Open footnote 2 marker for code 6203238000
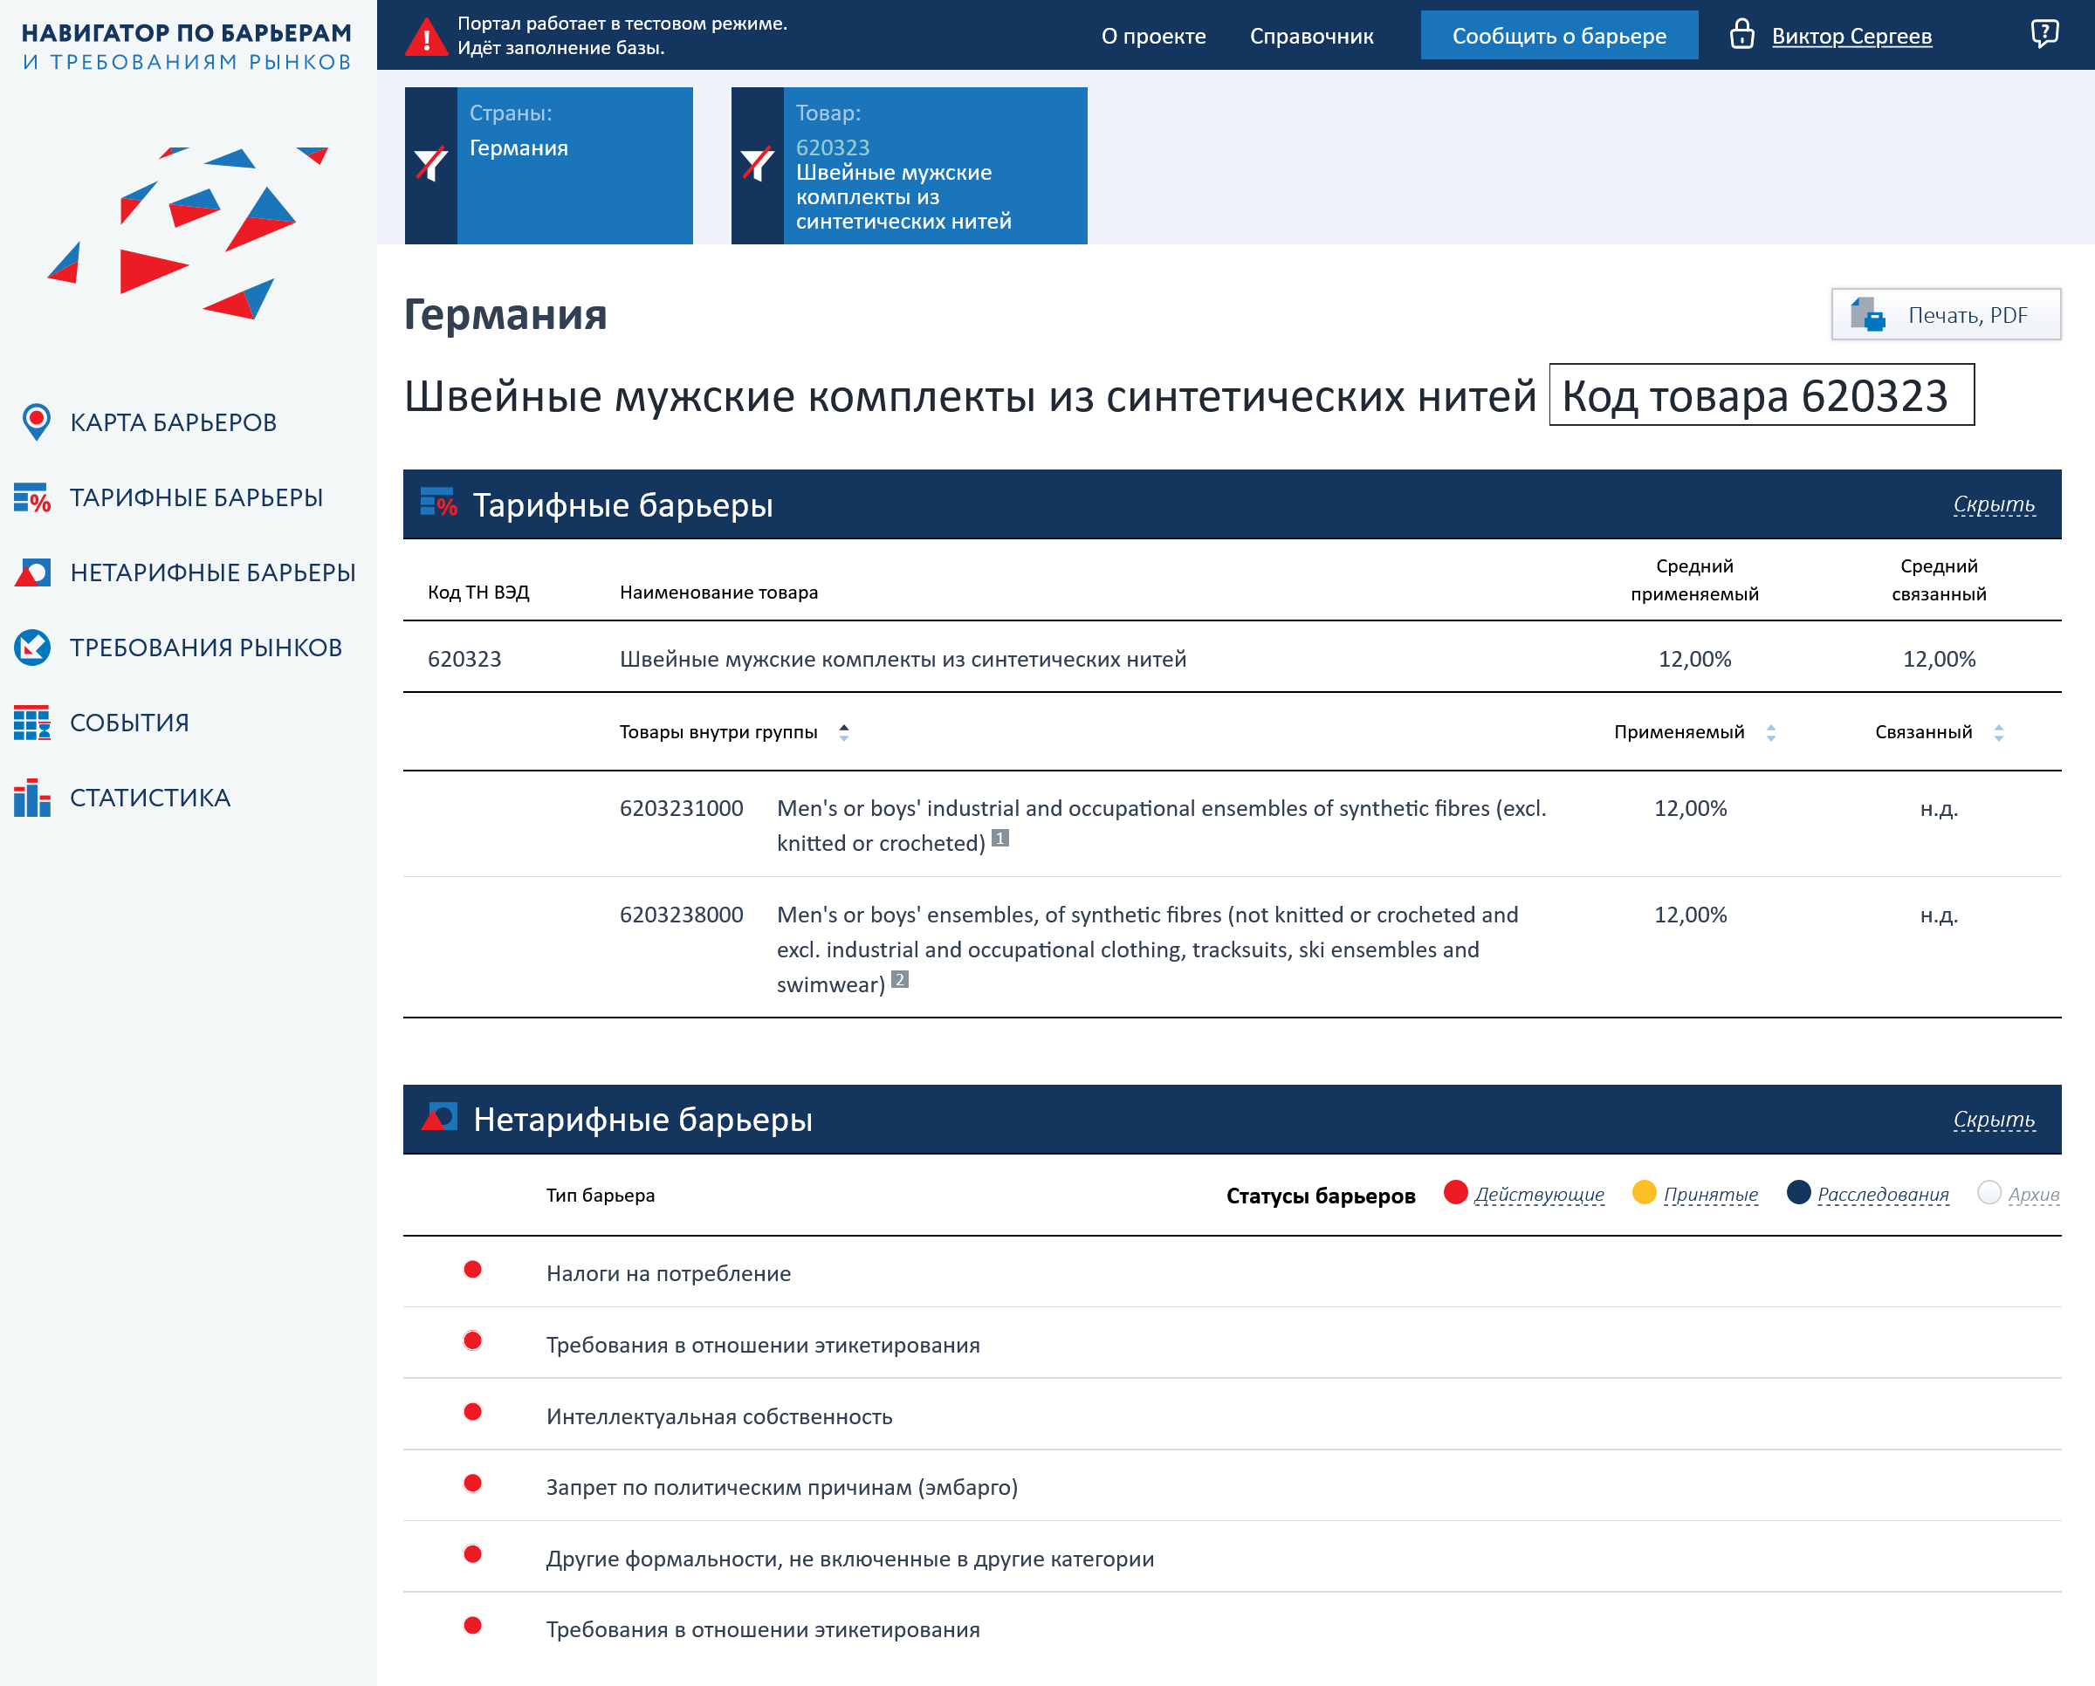This screenshot has height=1686, width=2095. 900,979
